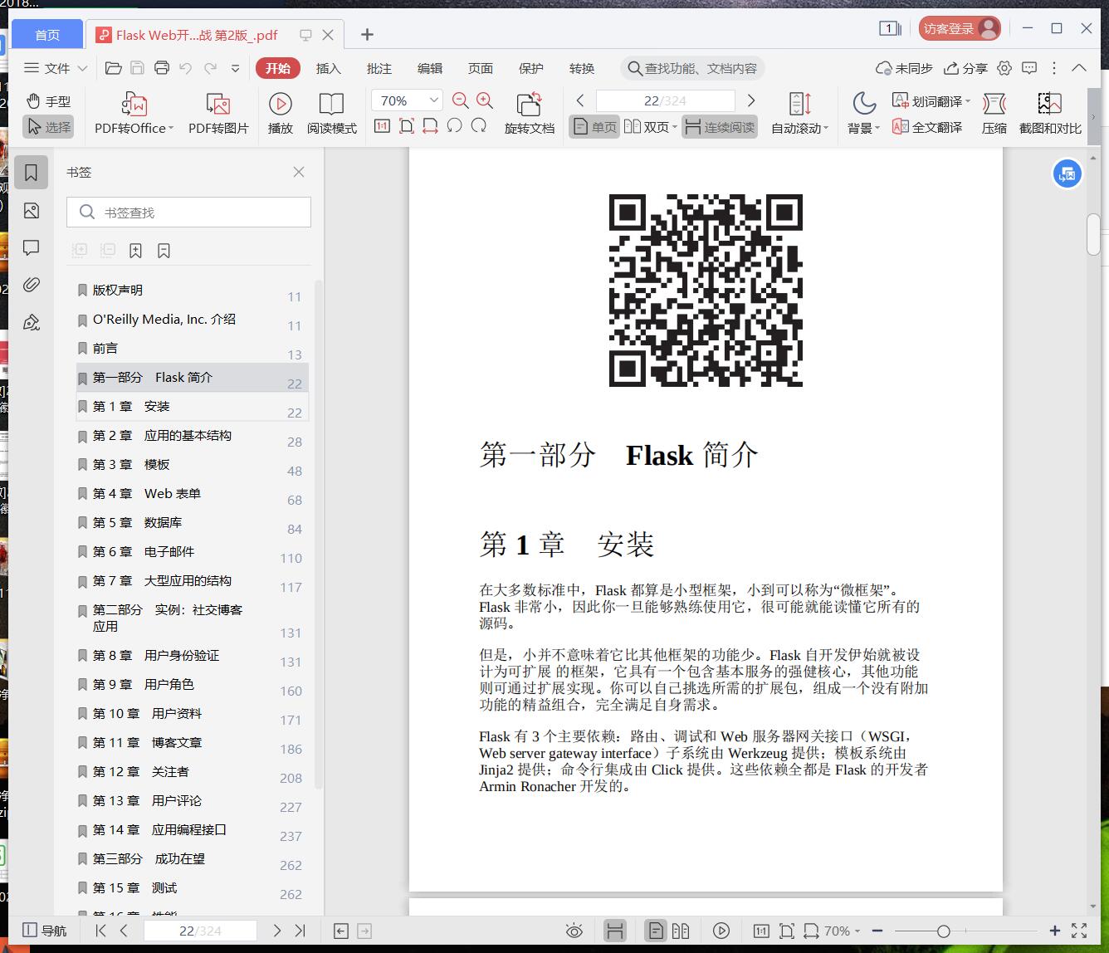
Task: Switch to 转换 tab
Action: [582, 68]
